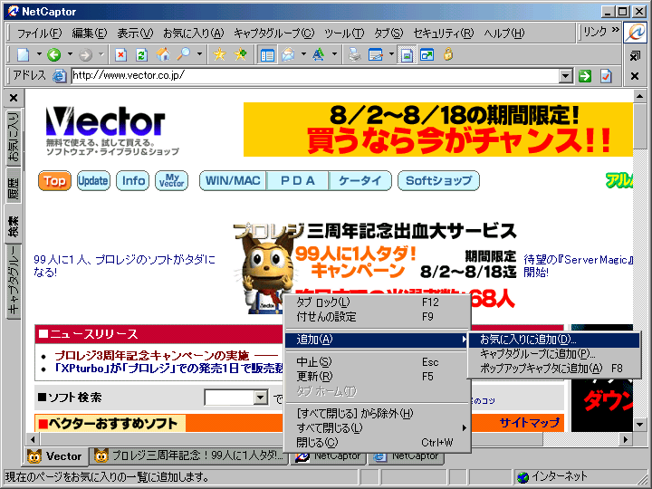Open the ファイル(F) menu
Image resolution: width=652 pixels, height=489 pixels.
point(39,33)
